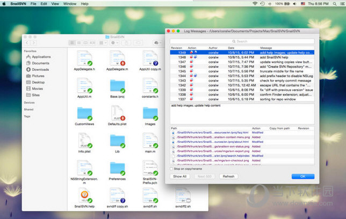Open CustomViews folder in Finder

pyautogui.click(x=84, y=114)
